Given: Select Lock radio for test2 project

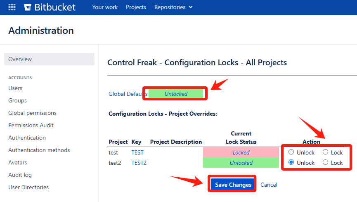Looking at the screenshot, I should [325, 162].
